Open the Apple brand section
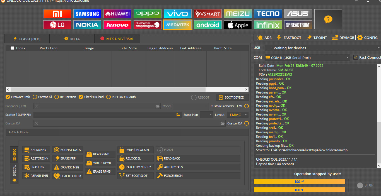381x196 pixels. coord(238,25)
